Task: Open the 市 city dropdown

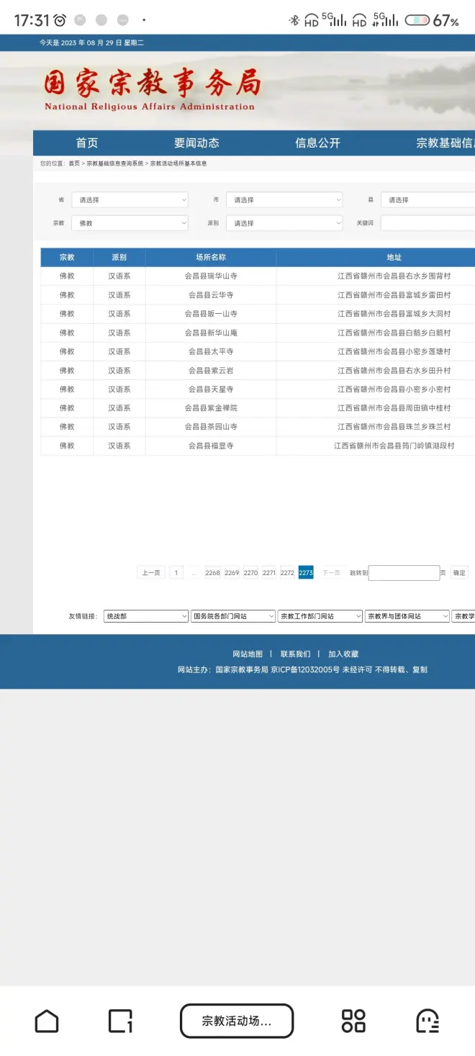Action: (284, 200)
